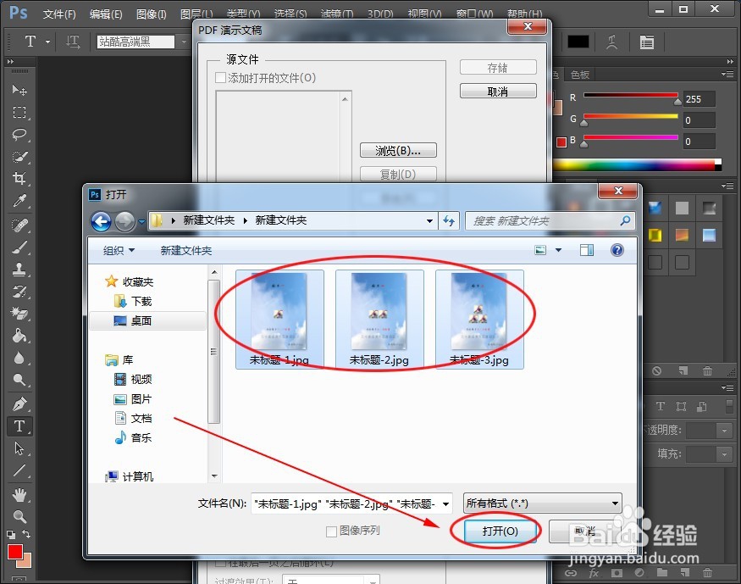This screenshot has height=584, width=741.
Task: Select the Eyedropper tool
Action: click(19, 202)
